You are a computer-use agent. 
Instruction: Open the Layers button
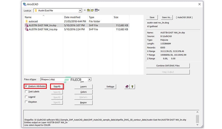click(x=83, y=87)
